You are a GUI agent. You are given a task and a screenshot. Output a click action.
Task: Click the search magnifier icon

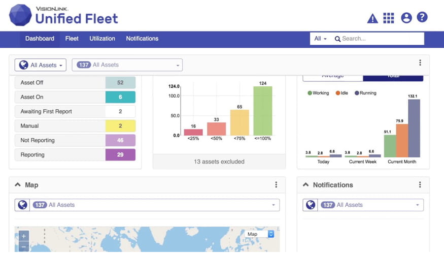pyautogui.click(x=337, y=39)
